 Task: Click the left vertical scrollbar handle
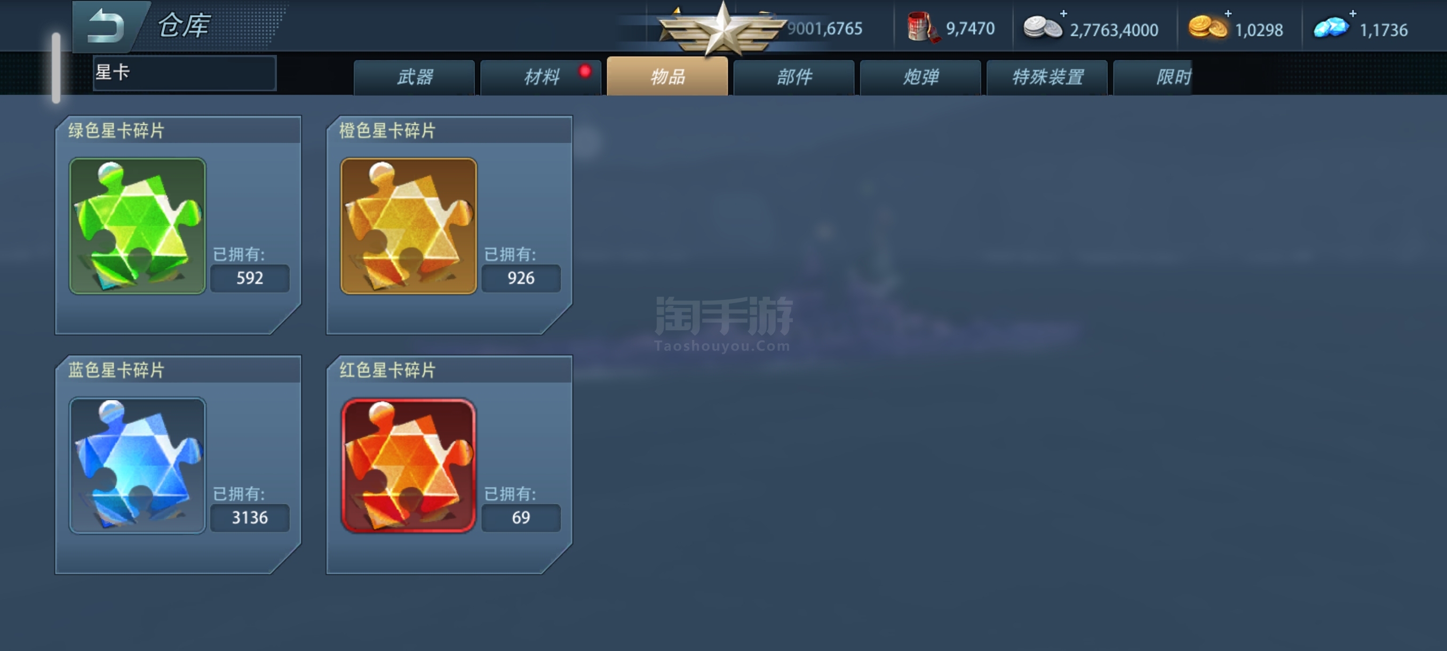coord(56,68)
